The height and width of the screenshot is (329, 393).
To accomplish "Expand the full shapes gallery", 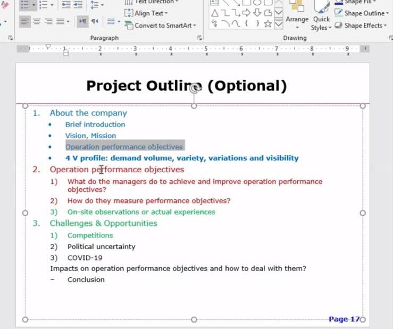I will (x=279, y=24).
